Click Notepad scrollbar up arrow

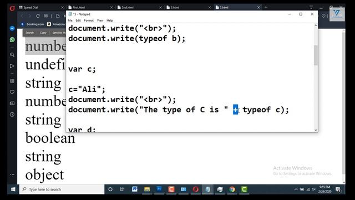click(x=316, y=26)
